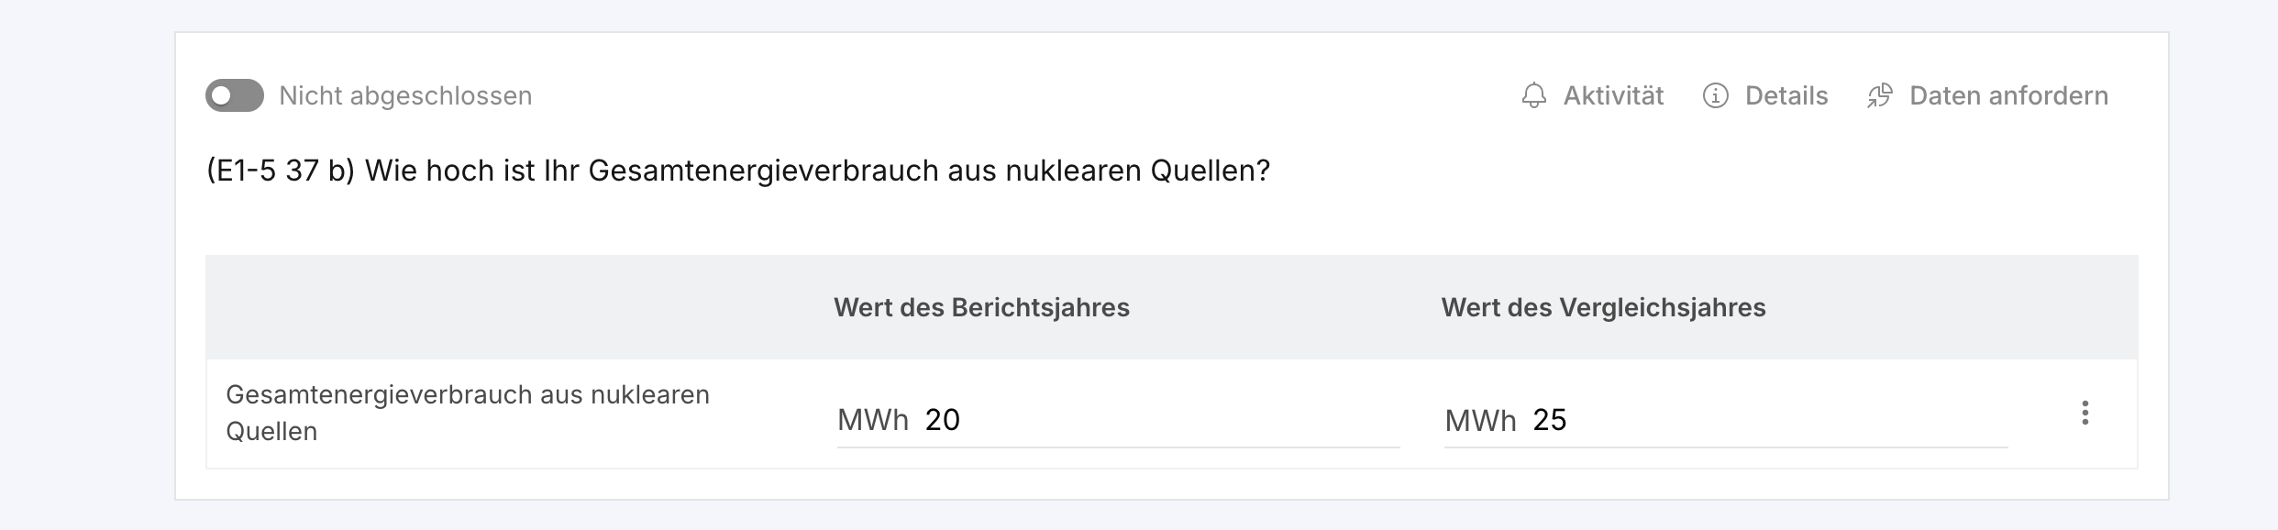This screenshot has width=2278, height=530.
Task: Select the Gesamtenergieverbrauch aus nuklearen Quellen row label
Action: coord(468,413)
